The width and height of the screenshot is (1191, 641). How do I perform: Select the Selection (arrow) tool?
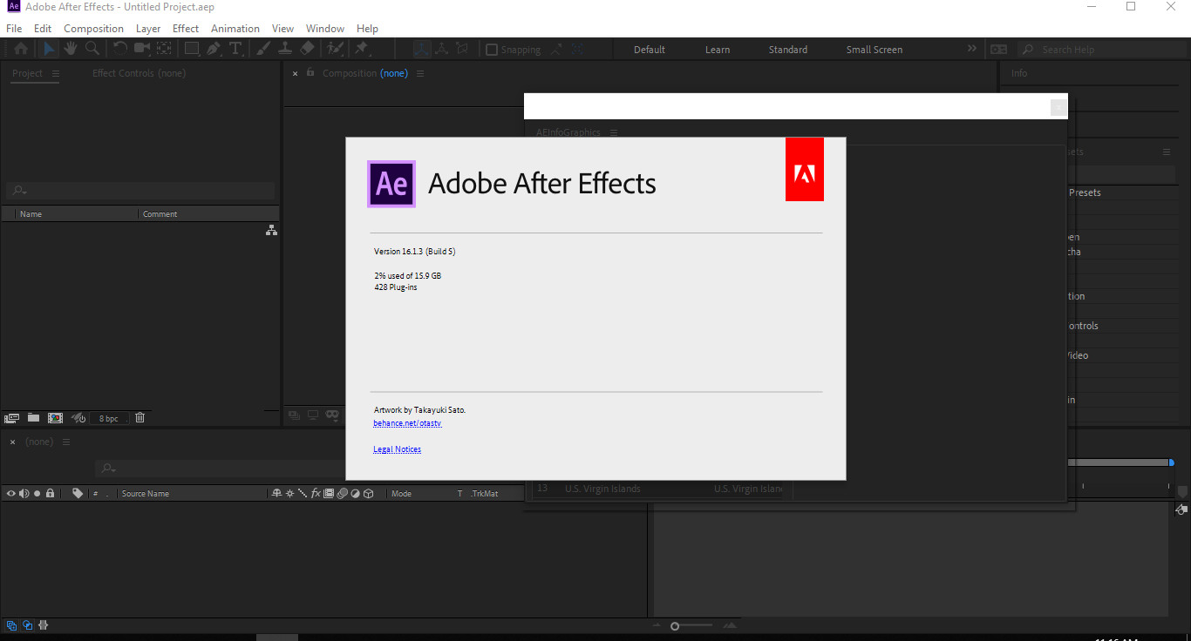coord(49,49)
